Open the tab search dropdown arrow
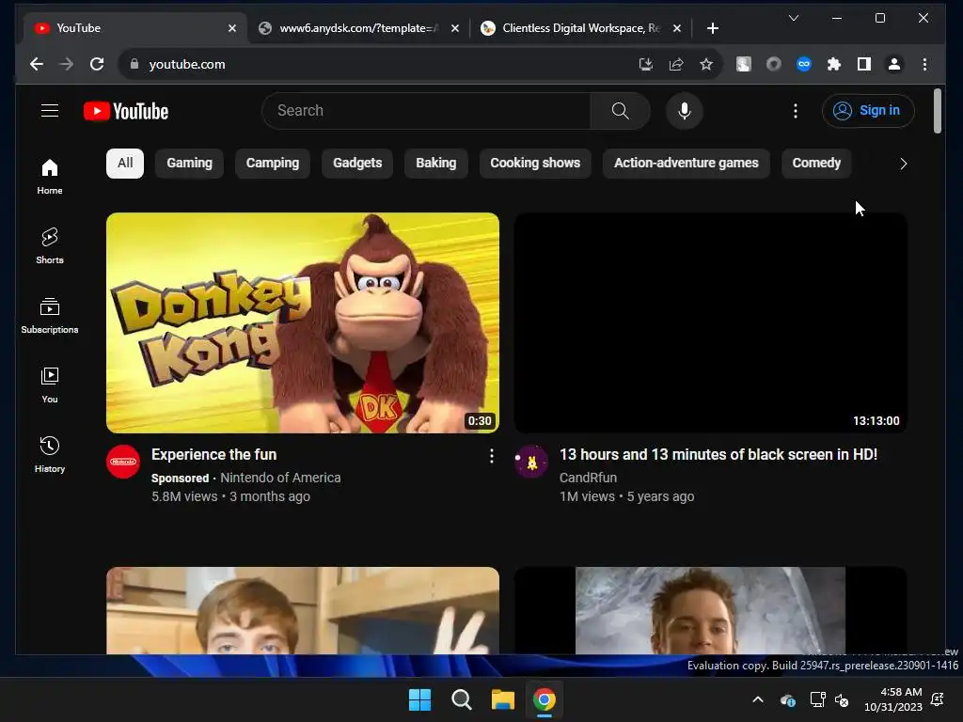This screenshot has width=963, height=722. [794, 18]
